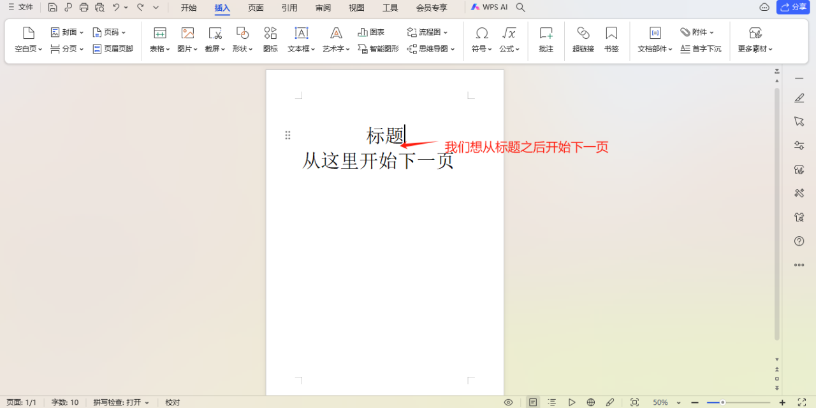Screen dimensions: 816x408
Task: Enter full screen from status bar
Action: pyautogui.click(x=801, y=402)
